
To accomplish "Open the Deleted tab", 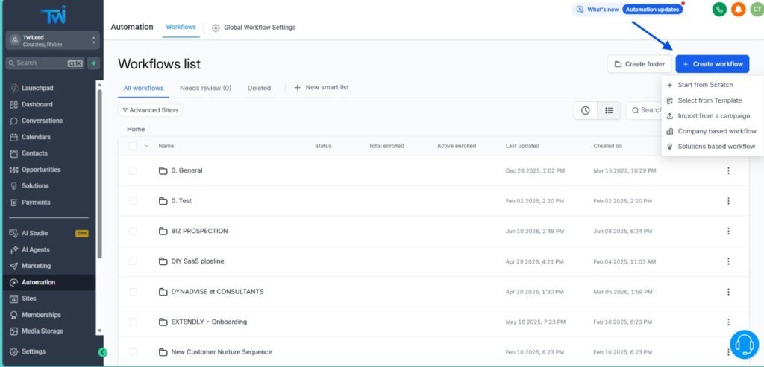I will tap(259, 88).
